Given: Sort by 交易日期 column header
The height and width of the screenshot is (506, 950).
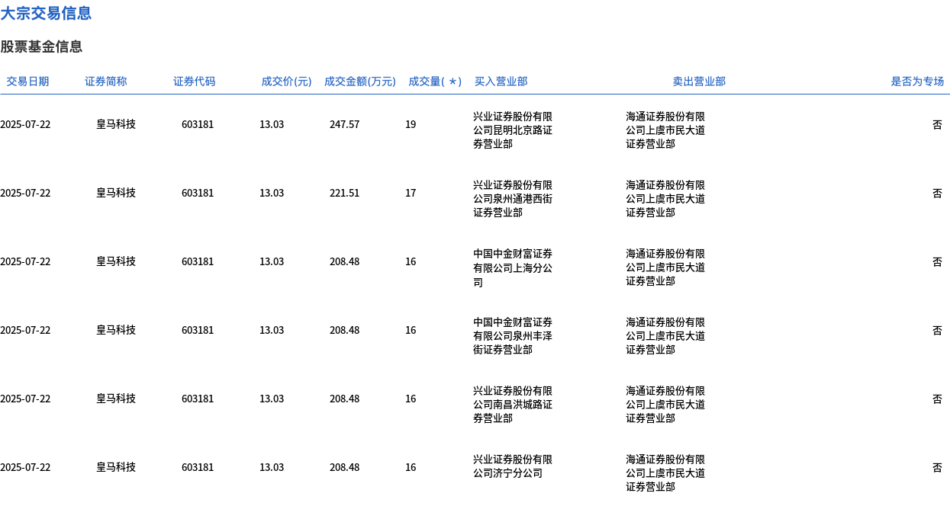Looking at the screenshot, I should [x=27, y=82].
